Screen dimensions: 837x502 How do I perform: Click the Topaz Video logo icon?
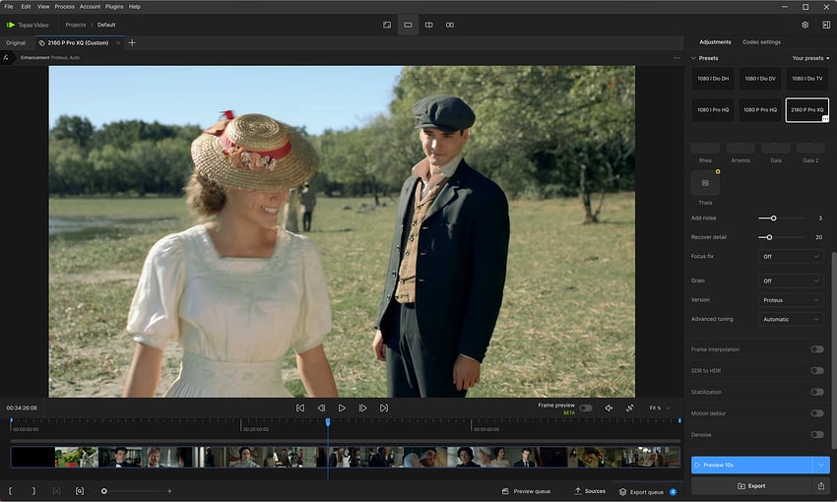coord(10,25)
